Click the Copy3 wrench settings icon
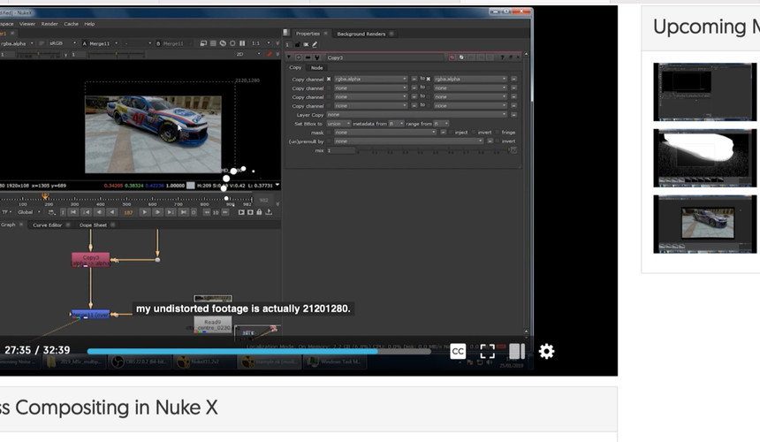Viewport: 760px width, 442px height. pyautogui.click(x=317, y=57)
